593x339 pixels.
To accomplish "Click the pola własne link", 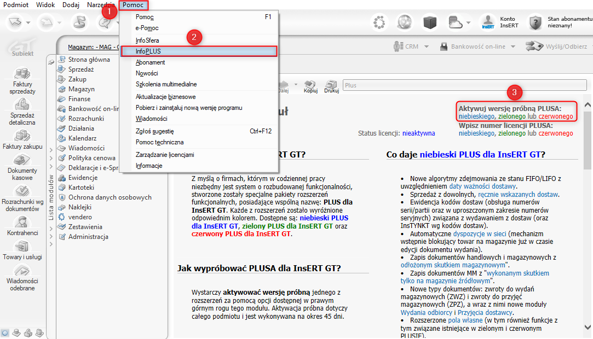I will 465,320.
